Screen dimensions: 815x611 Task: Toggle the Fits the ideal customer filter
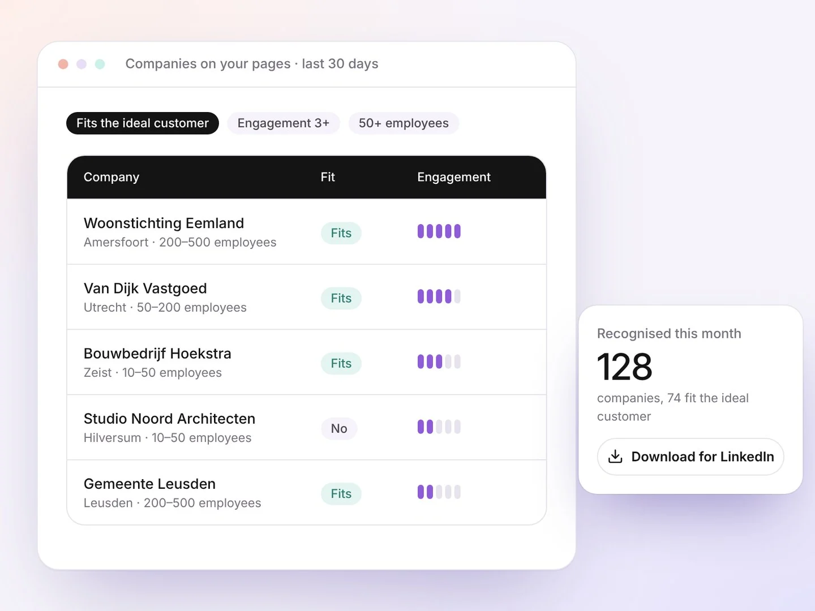(x=143, y=123)
